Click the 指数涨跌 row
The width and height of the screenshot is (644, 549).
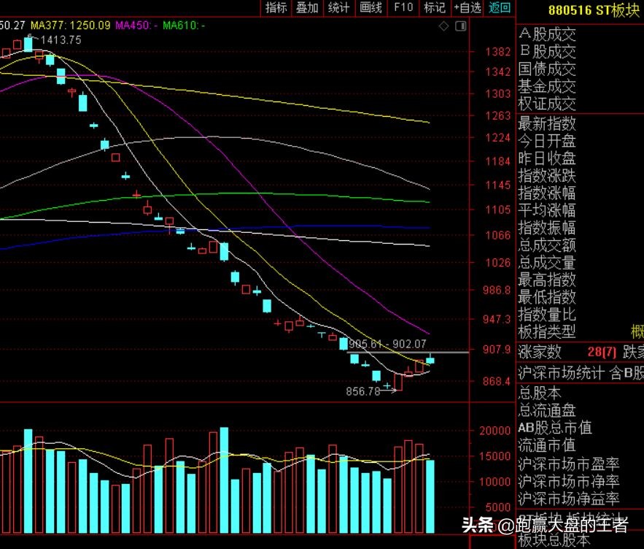(x=547, y=176)
